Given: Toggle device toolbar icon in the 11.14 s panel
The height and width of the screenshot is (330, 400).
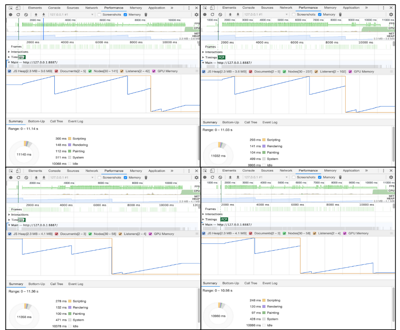Looking at the screenshot, I should pyautogui.click(x=18, y=8).
